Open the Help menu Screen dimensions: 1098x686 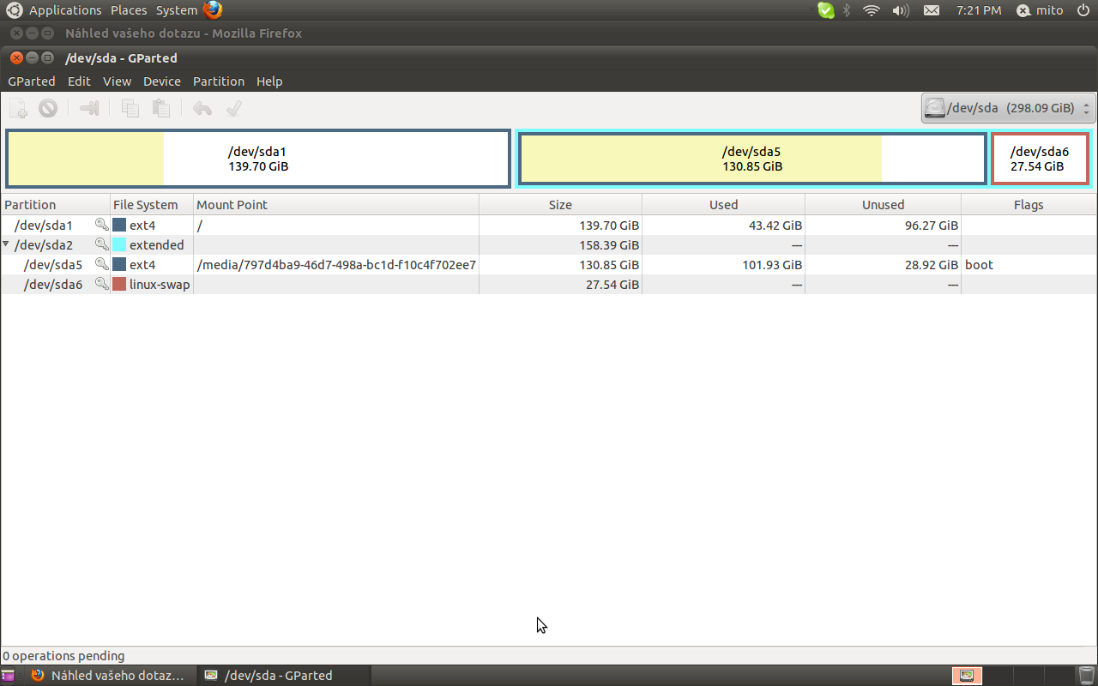pyautogui.click(x=269, y=81)
